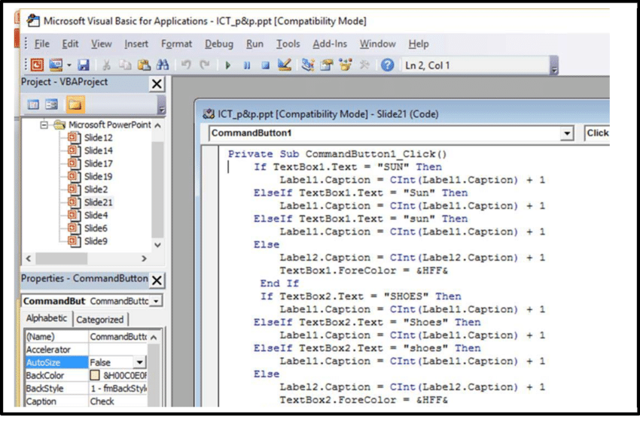Collapse the Microsoft PowerPoint Objects tree node
The height and width of the screenshot is (421, 640).
(x=44, y=125)
